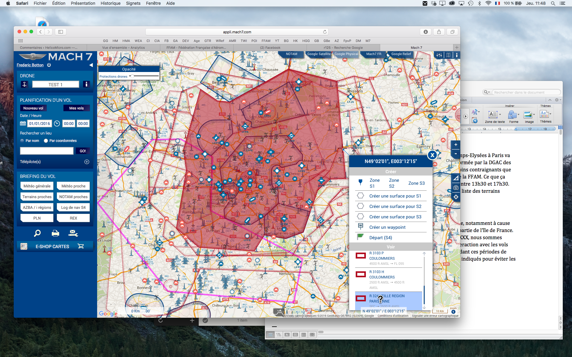The image size is (572, 357).
Task: Open the calendar date picker icon
Action: pyautogui.click(x=23, y=123)
